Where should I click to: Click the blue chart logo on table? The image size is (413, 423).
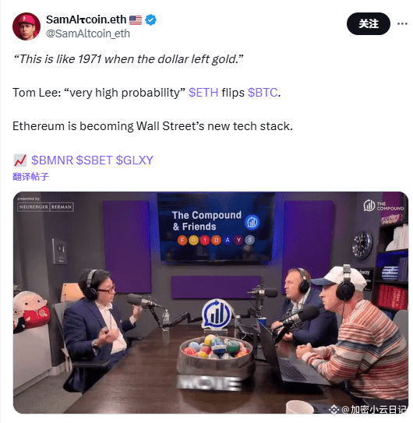click(x=217, y=314)
